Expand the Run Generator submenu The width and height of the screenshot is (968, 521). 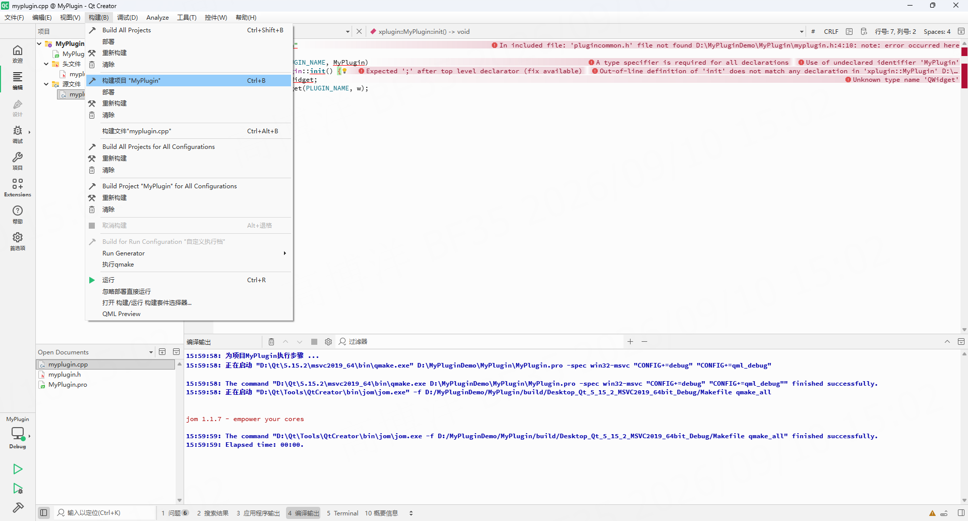pyautogui.click(x=189, y=253)
